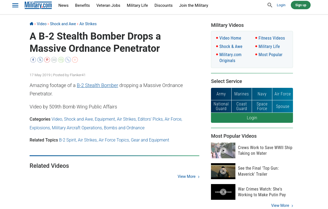Open Gear and Equipment related topic
The image size is (328, 209).
click(150, 140)
